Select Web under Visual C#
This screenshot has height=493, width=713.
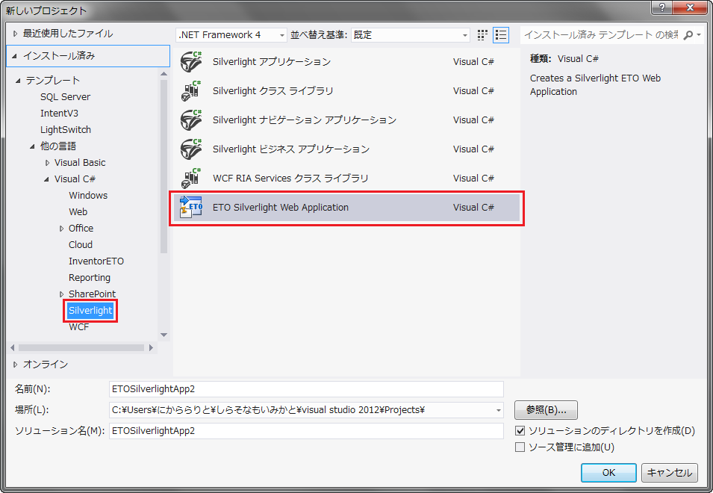[x=78, y=212]
